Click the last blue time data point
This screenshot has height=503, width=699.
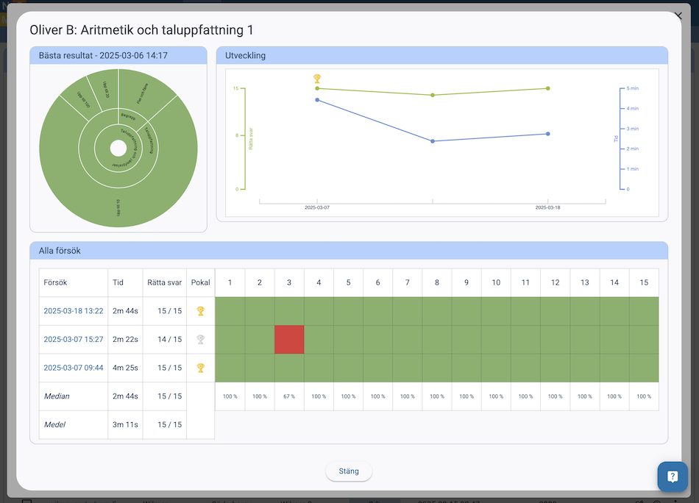(x=548, y=134)
